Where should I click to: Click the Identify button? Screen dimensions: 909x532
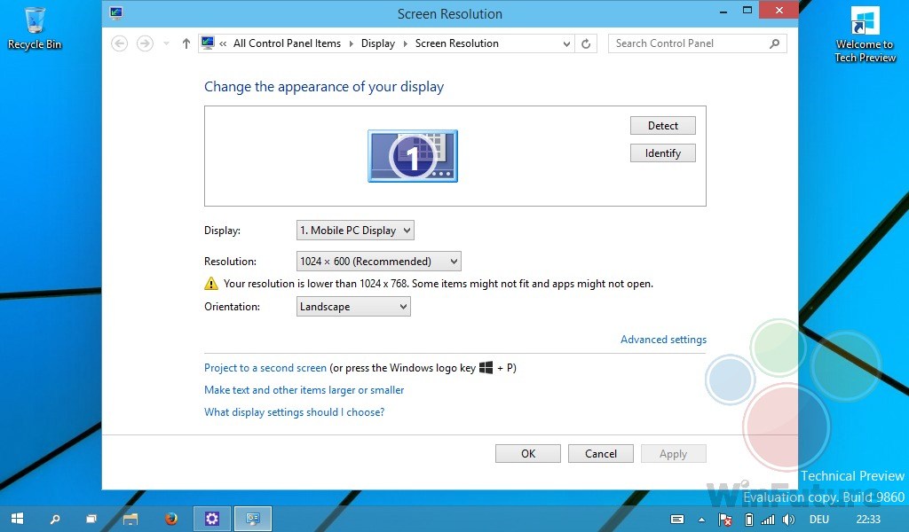click(662, 153)
